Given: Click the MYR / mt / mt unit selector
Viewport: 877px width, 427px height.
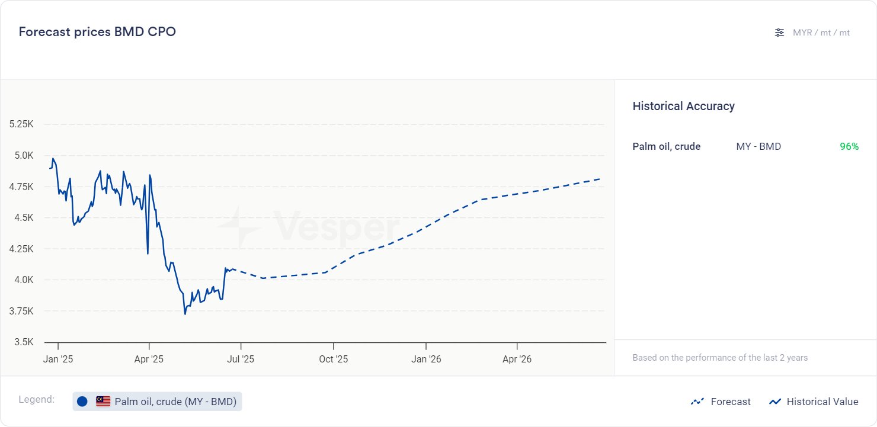Looking at the screenshot, I should (821, 33).
